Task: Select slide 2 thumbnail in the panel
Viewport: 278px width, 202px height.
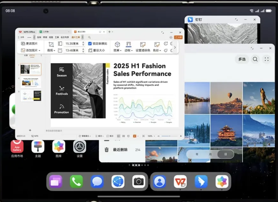Action: pos(31,82)
